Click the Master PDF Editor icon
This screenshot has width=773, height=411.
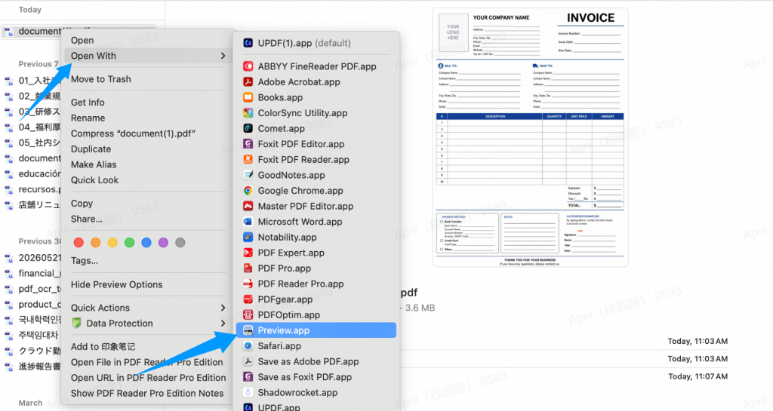pyautogui.click(x=248, y=206)
